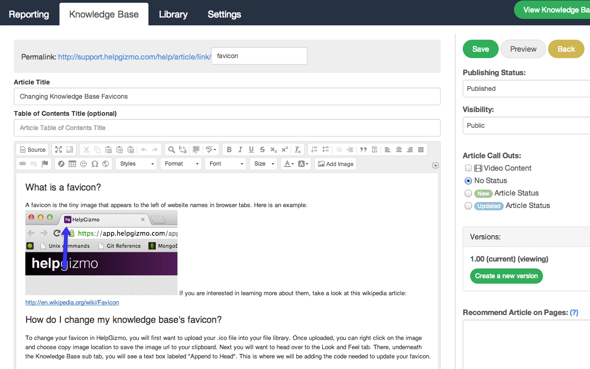Click the Replace icon
The height and width of the screenshot is (369, 590).
(183, 149)
